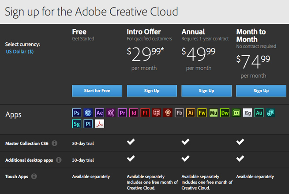Click 30-day trial in Additional desktop apps row
Viewport: 289px width, 194px height.
[83, 160]
